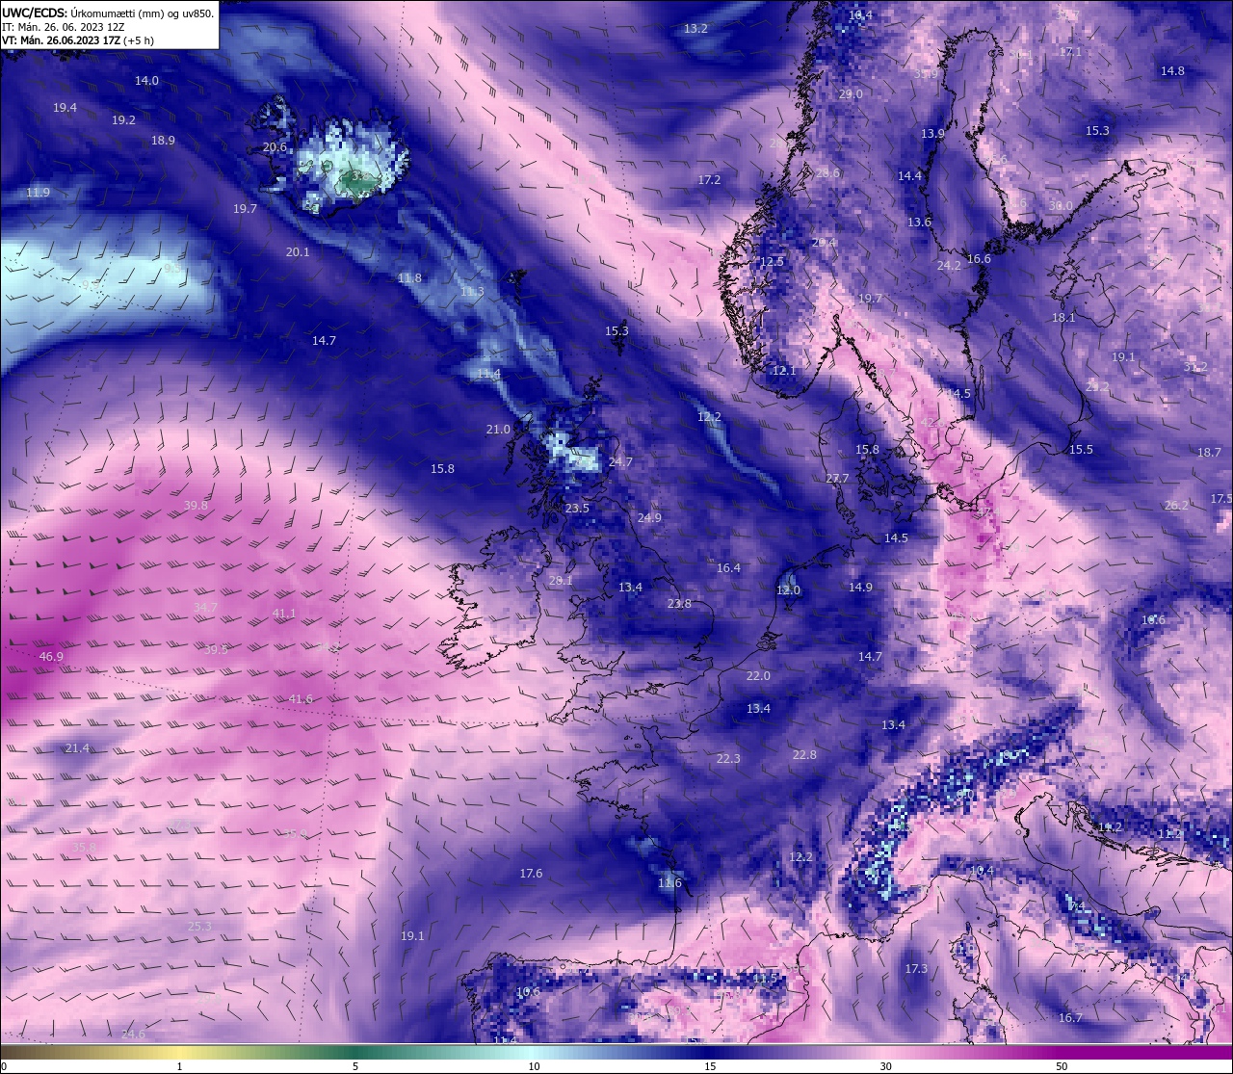The width and height of the screenshot is (1233, 1074).
Task: Click the value '13.6' over Sweden
Action: tap(919, 223)
